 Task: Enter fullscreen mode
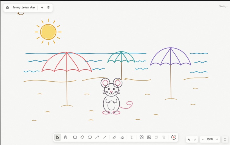point(225,139)
